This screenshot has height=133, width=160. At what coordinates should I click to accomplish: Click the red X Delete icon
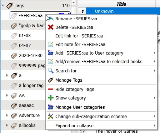[51, 27]
